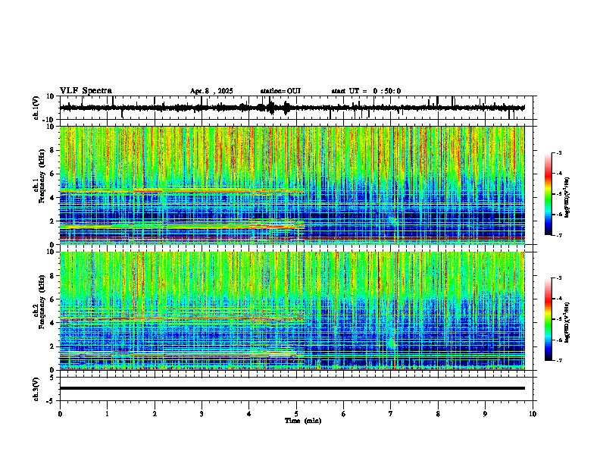This screenshot has height=464, width=600.
Task: Click the ch.1 spectrogram's color scale bar
Action: (548, 194)
